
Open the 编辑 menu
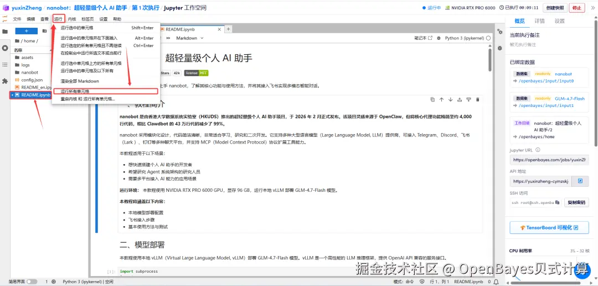pyautogui.click(x=31, y=19)
